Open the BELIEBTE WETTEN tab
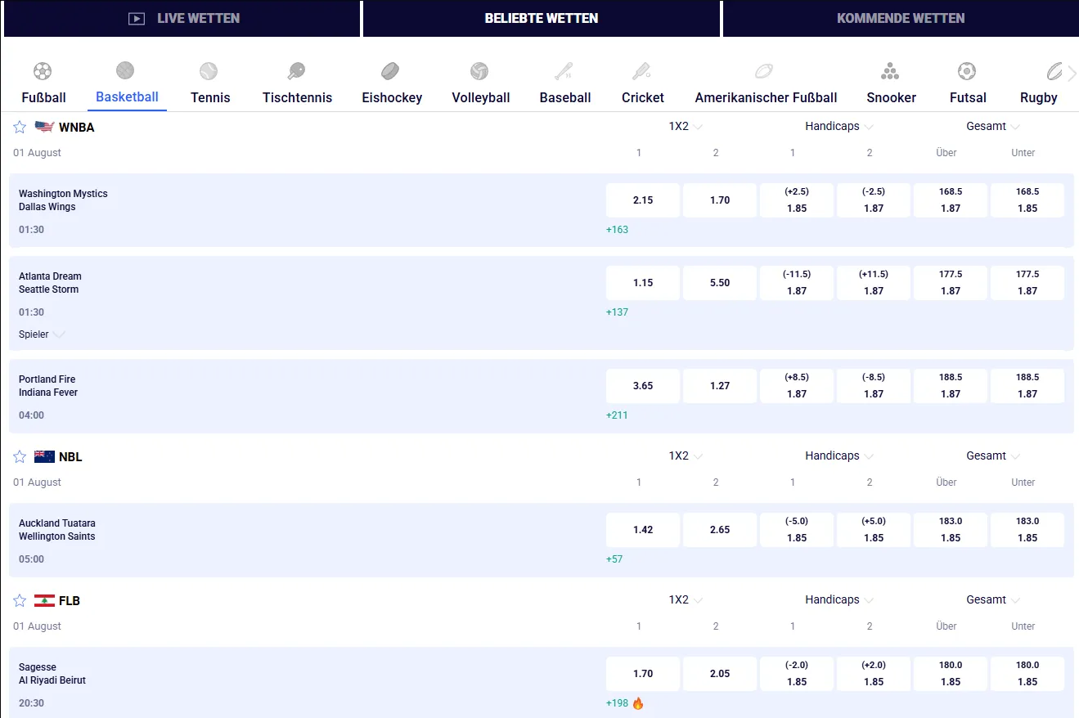Image resolution: width=1079 pixels, height=718 pixels. (x=541, y=19)
